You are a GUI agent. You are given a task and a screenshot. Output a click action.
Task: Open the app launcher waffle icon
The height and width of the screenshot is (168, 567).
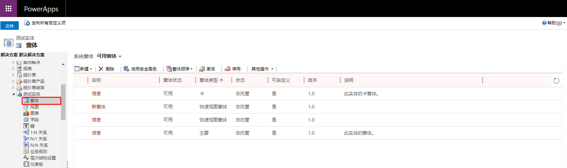pos(9,9)
